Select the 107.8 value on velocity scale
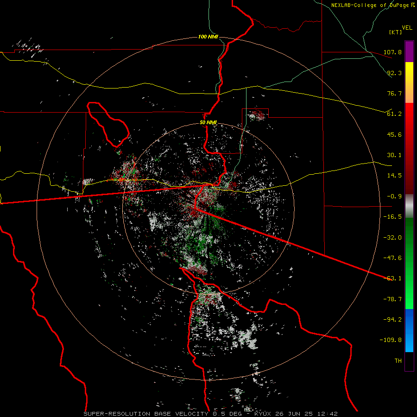Viewport: 417px width, 417px height. pyautogui.click(x=392, y=52)
